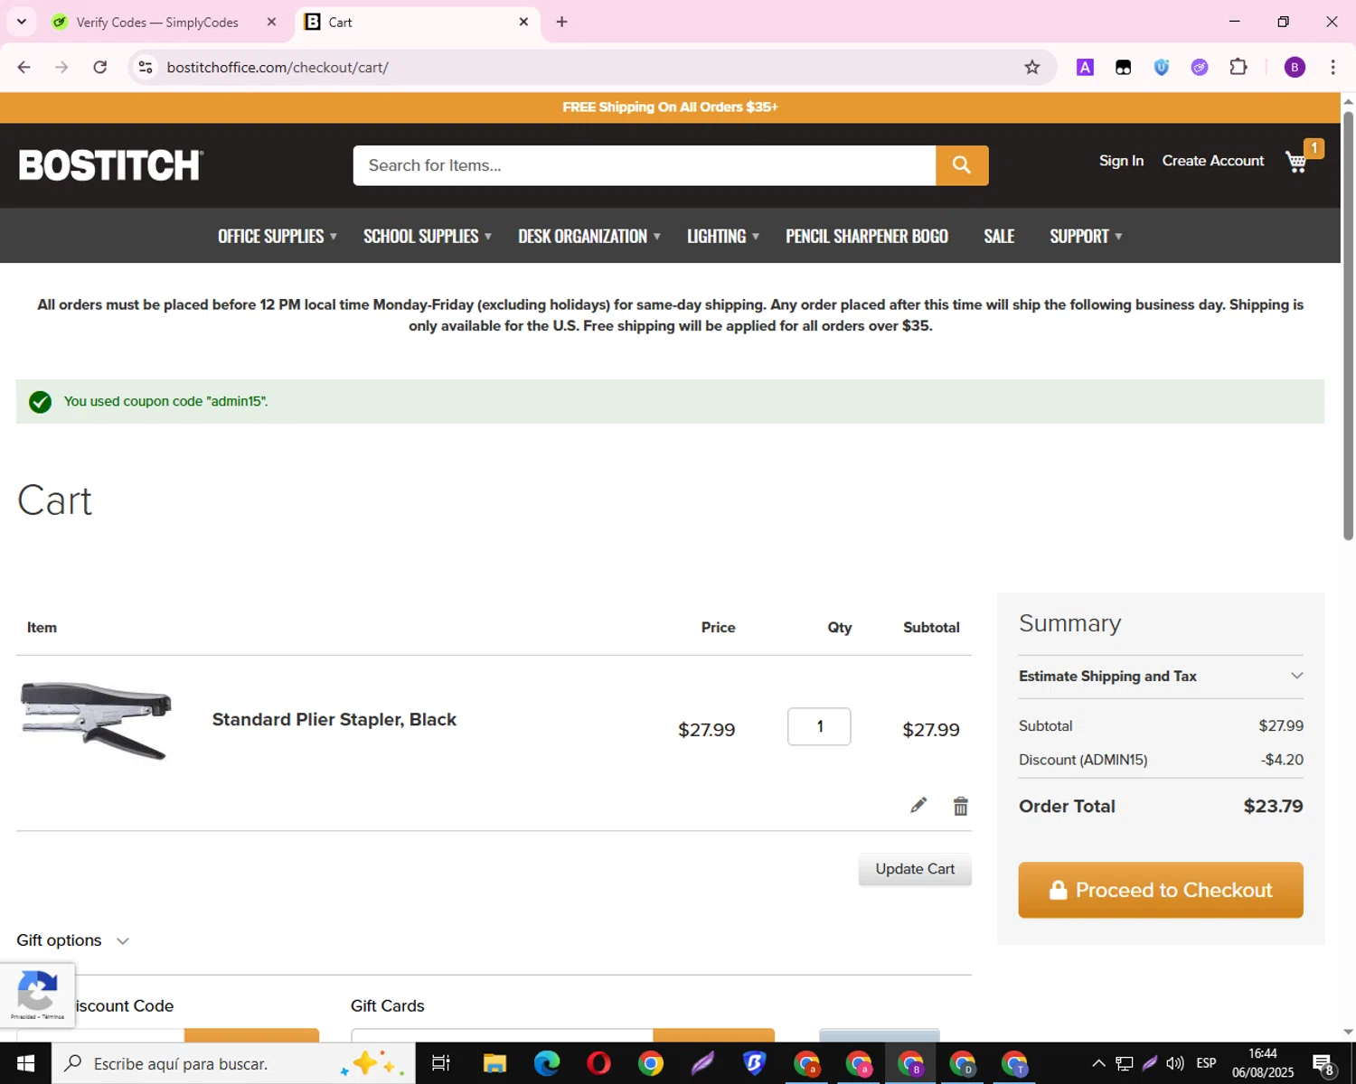
Task: Close the Cart tab
Action: click(523, 22)
